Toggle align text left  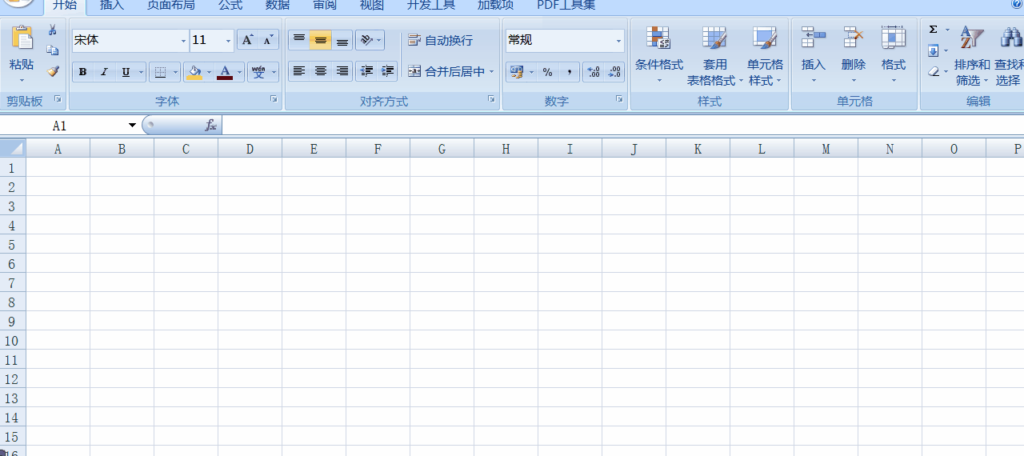click(x=299, y=71)
